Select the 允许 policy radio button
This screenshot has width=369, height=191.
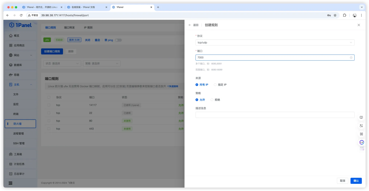[197, 100]
